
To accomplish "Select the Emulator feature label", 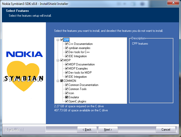I will point(74,97).
